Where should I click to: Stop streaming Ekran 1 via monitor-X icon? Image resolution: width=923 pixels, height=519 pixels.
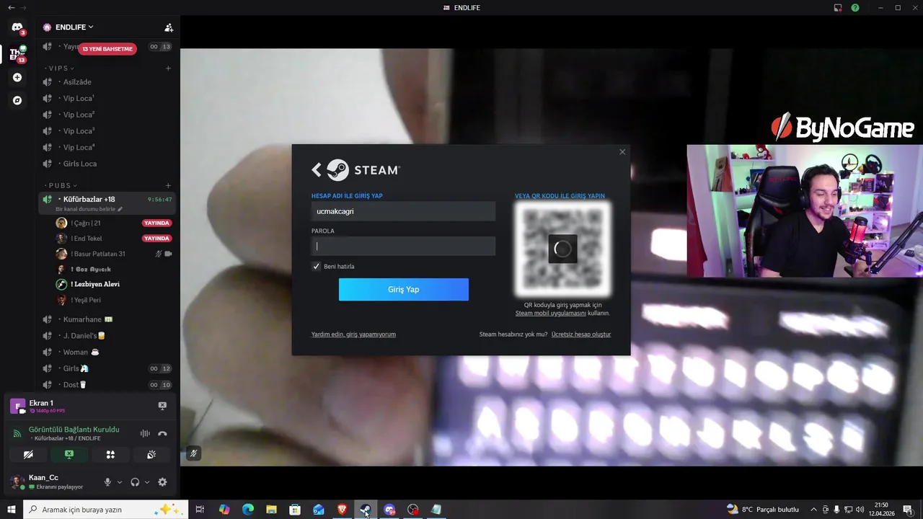(162, 406)
